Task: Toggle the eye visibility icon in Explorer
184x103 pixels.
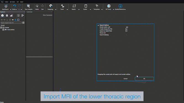Action: pyautogui.click(x=13, y=20)
